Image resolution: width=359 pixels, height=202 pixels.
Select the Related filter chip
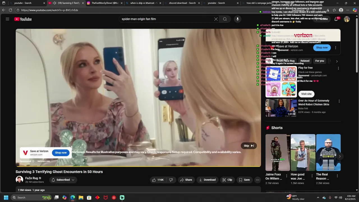305,61
